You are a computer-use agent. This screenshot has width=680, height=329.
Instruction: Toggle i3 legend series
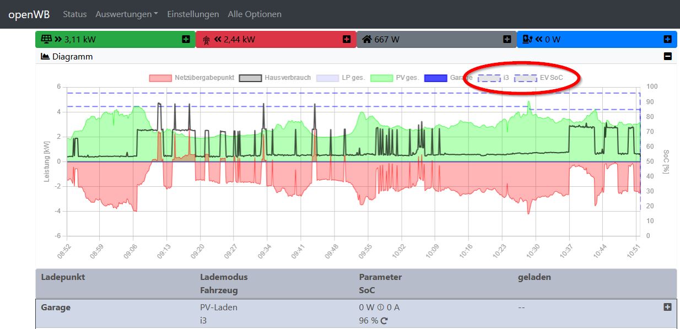pyautogui.click(x=493, y=78)
